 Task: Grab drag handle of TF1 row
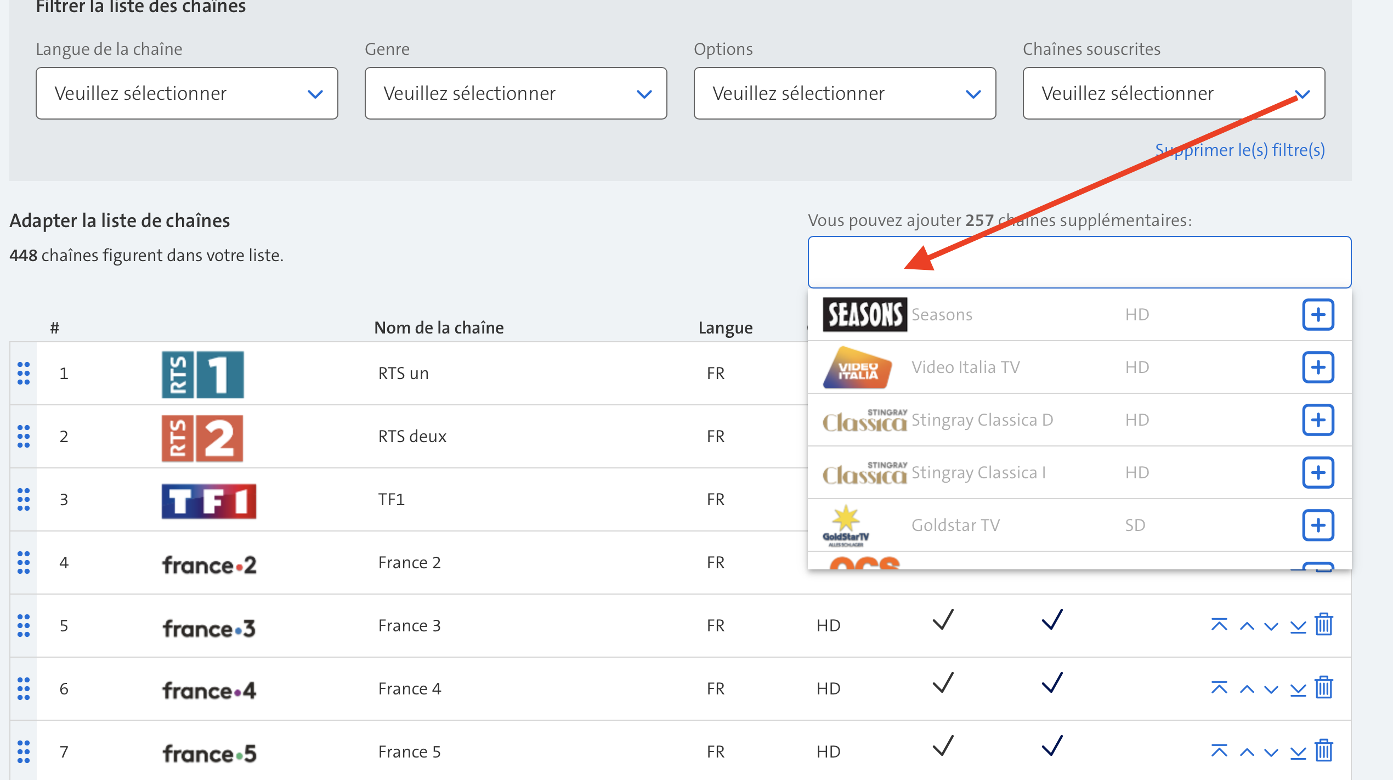click(24, 500)
